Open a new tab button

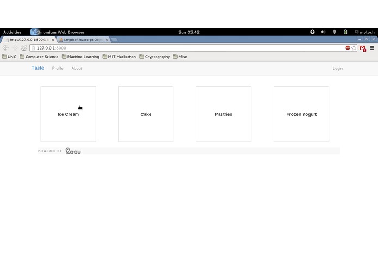point(115,40)
